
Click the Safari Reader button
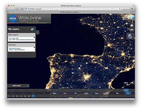pos(125,9)
